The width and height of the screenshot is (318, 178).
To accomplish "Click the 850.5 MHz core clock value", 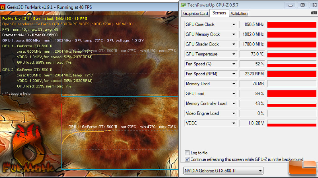I will (252, 24).
